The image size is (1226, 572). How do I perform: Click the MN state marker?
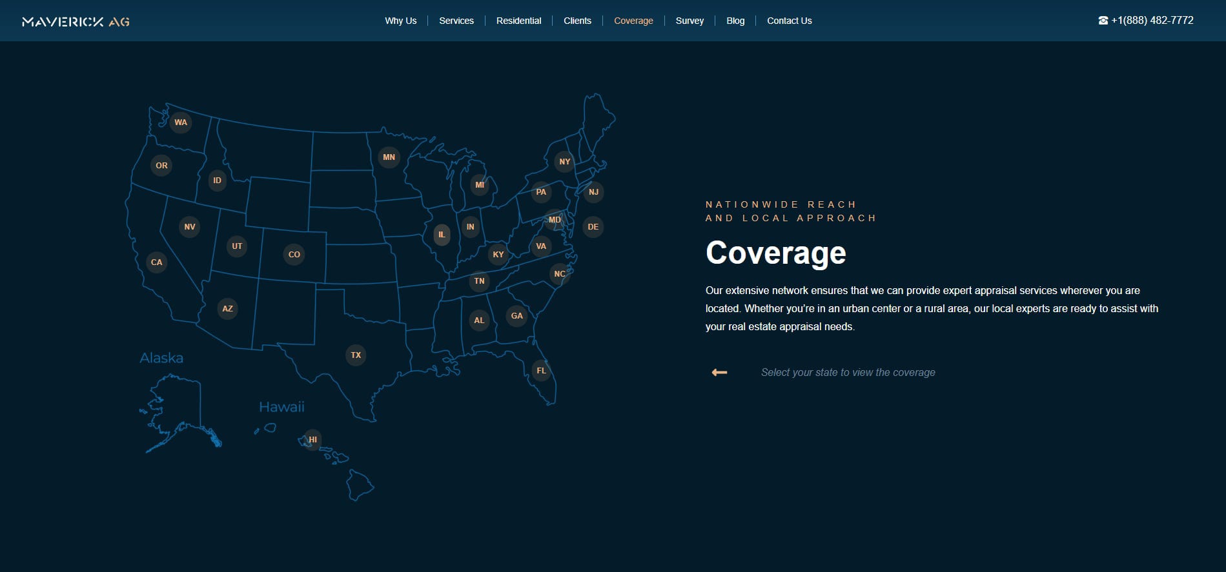tap(389, 157)
